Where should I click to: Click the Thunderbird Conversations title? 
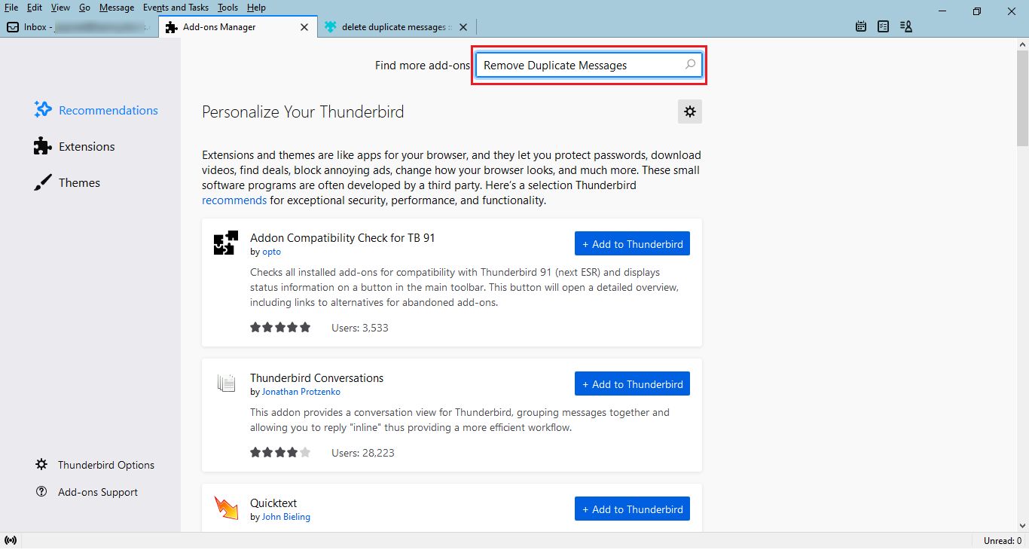pyautogui.click(x=317, y=377)
